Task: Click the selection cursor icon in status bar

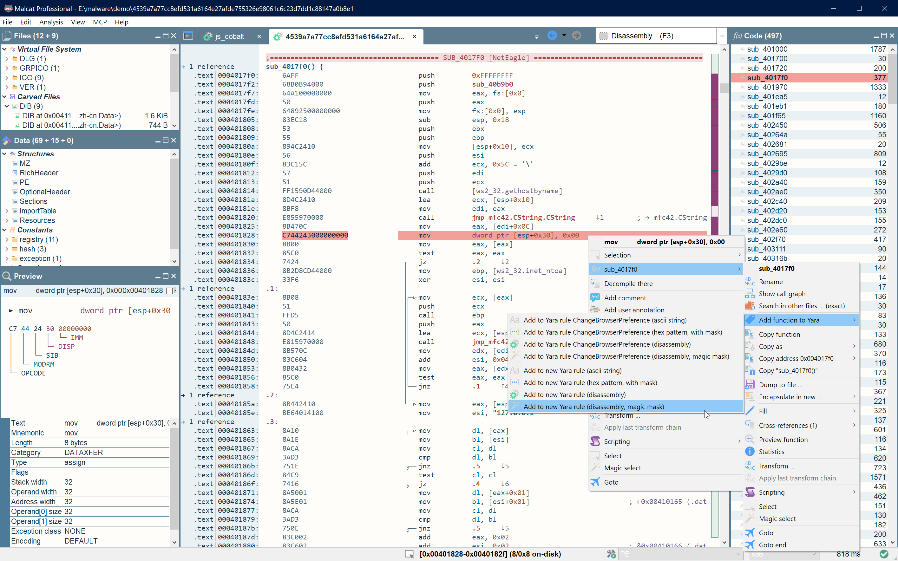Action: pos(409,554)
